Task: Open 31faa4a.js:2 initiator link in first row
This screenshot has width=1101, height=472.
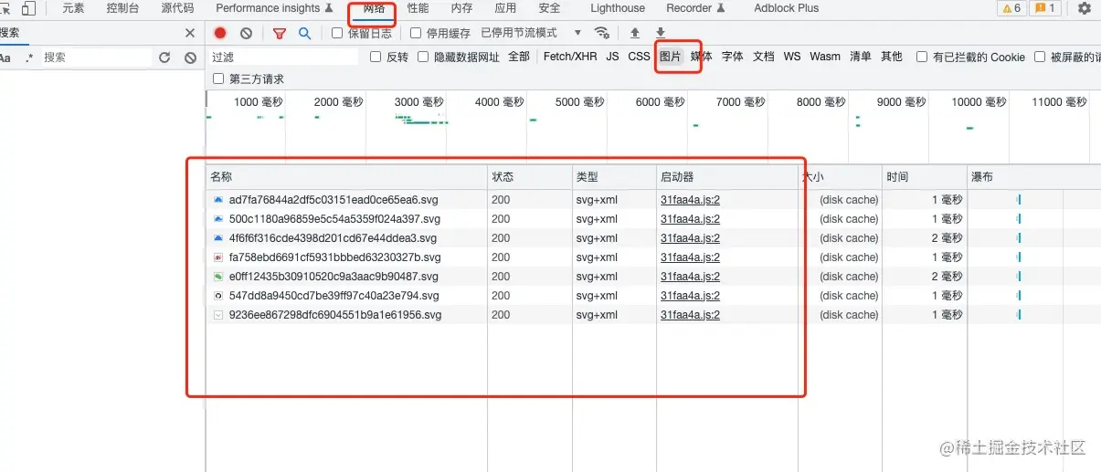Action: tap(691, 199)
